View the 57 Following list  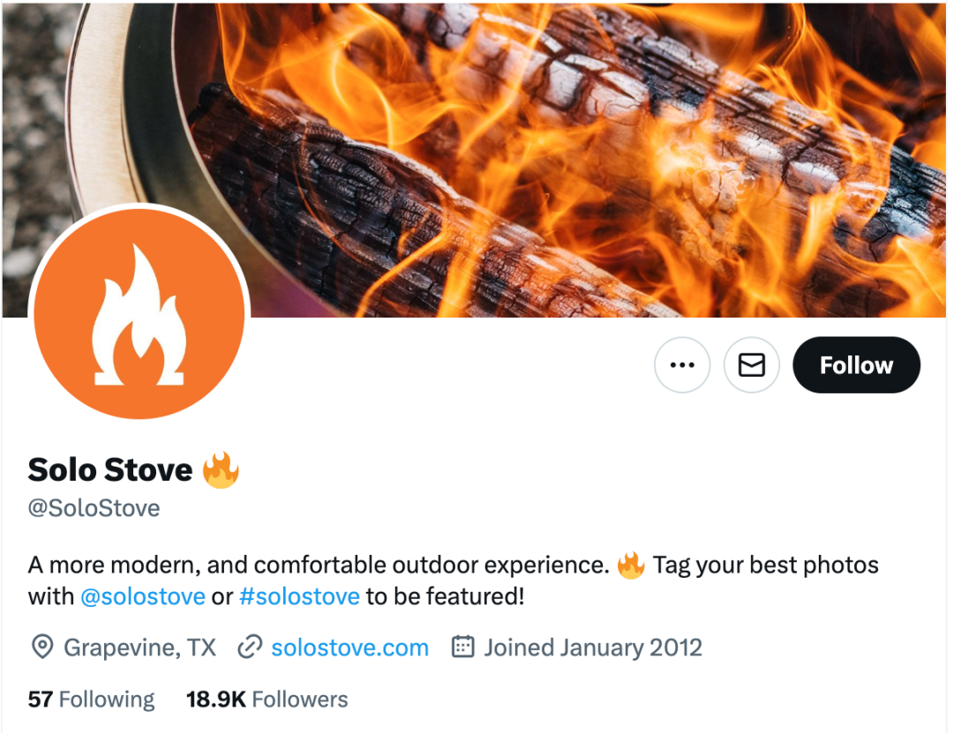coord(91,699)
